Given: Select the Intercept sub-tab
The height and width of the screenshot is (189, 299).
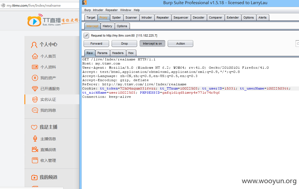Looking at the screenshot, I should point(92,26).
